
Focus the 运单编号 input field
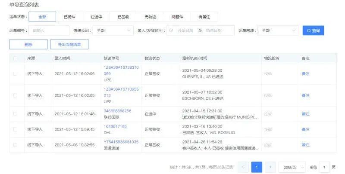49,31
